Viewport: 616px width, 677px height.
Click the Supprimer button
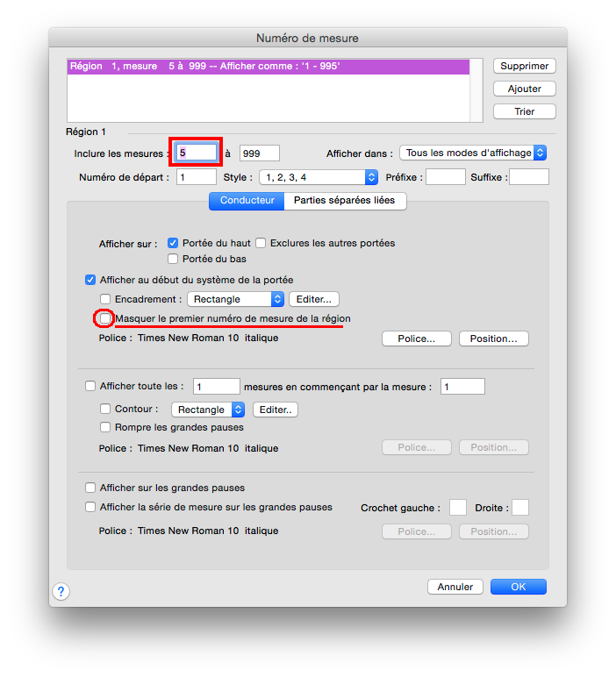524,66
